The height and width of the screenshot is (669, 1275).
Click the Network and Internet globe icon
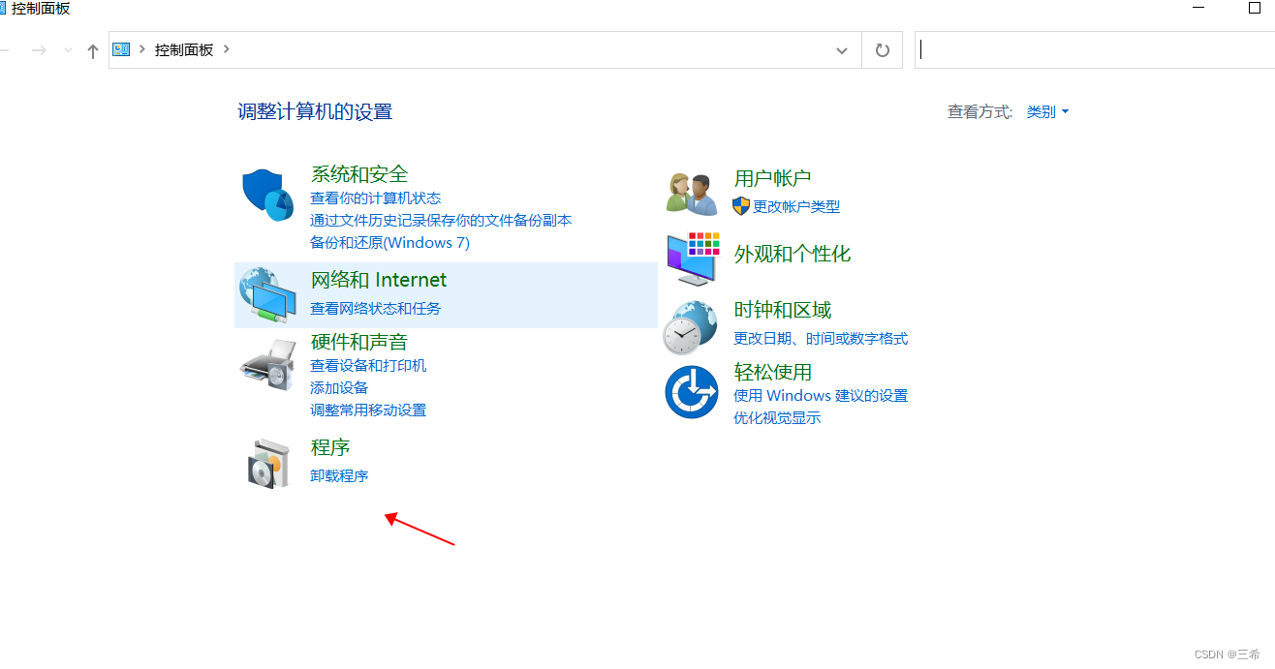pyautogui.click(x=267, y=295)
